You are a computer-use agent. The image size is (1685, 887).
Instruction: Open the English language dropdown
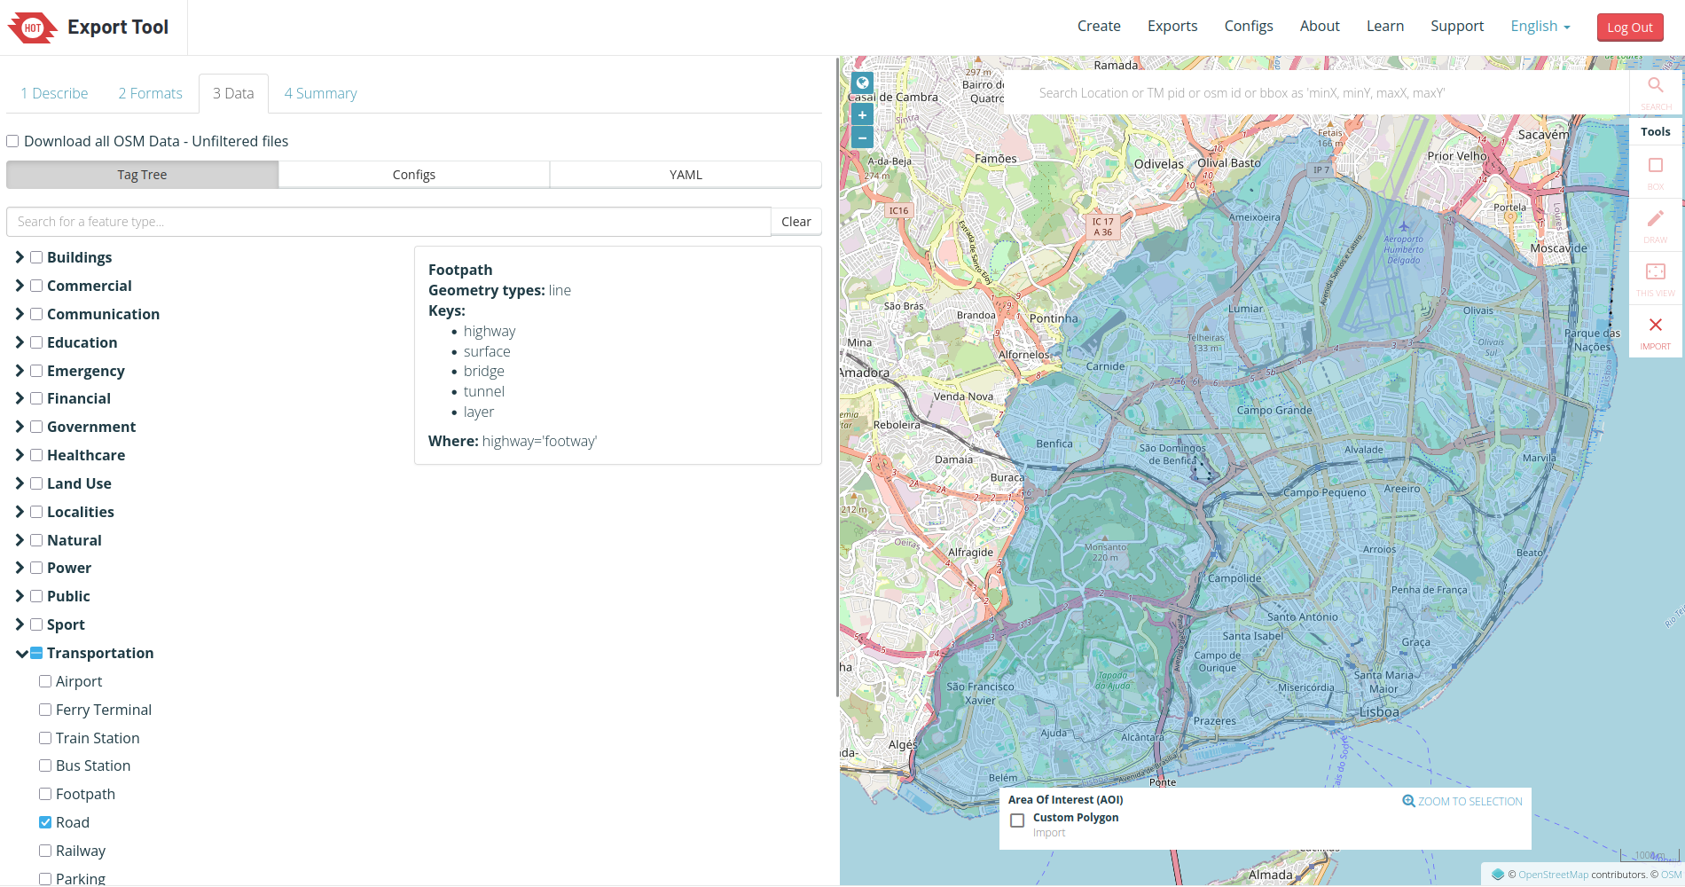click(1540, 27)
